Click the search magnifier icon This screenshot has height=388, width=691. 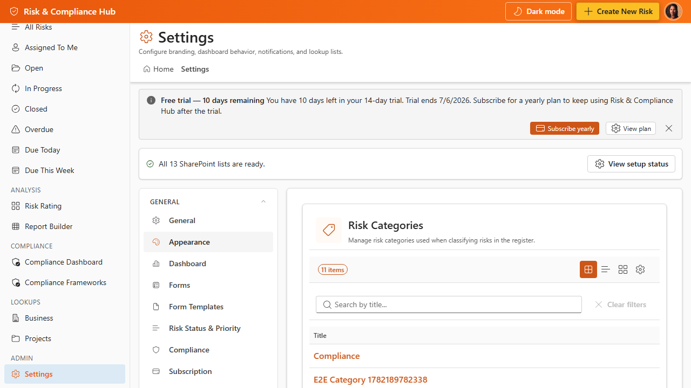point(327,304)
